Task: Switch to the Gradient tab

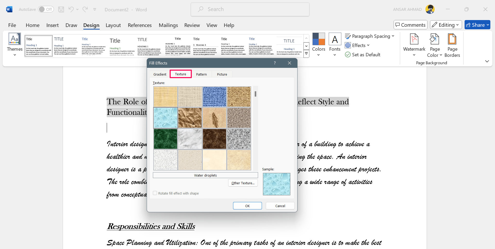Action: (160, 74)
